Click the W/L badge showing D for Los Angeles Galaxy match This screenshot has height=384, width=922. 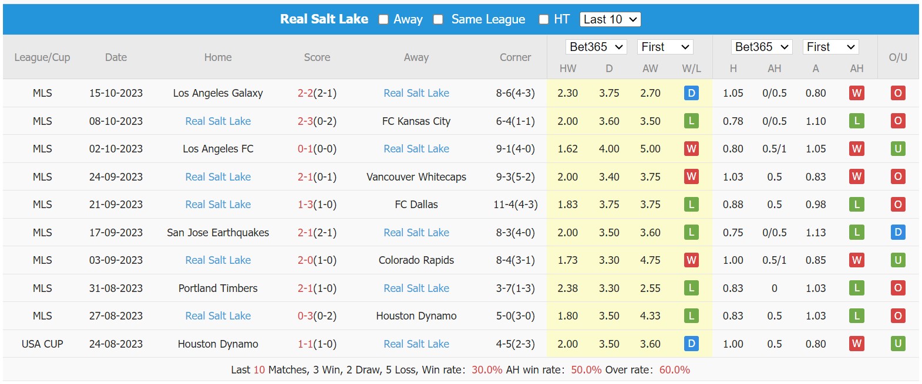691,93
